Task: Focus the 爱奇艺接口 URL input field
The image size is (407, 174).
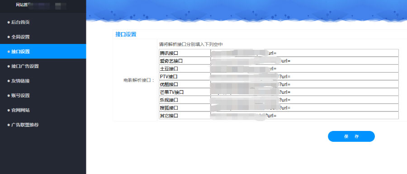Action: tap(304, 61)
